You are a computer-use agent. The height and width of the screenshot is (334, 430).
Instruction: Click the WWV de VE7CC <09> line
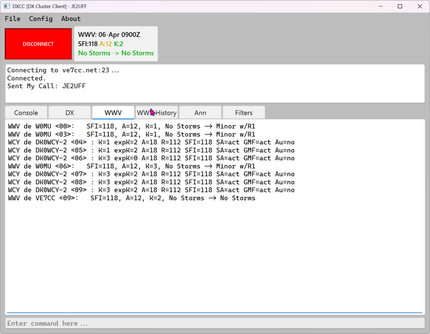(131, 198)
